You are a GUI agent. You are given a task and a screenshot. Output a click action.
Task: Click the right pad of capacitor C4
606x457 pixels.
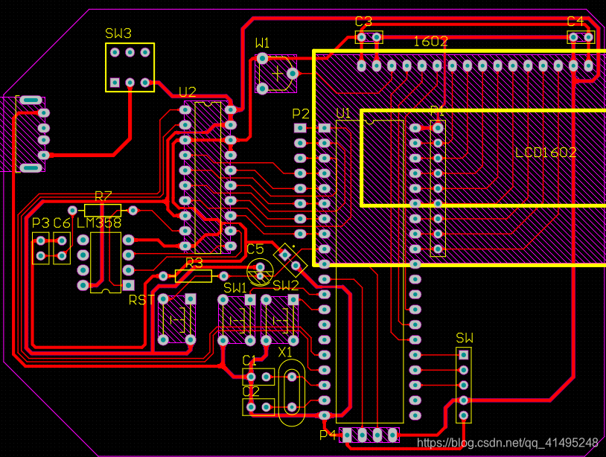[588, 37]
